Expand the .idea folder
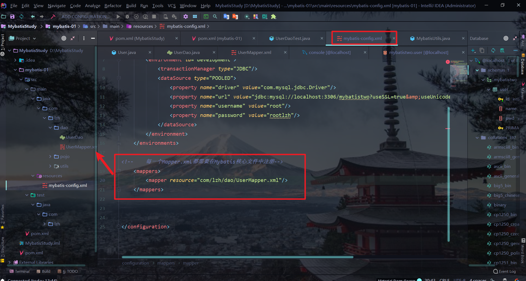 click(x=15, y=60)
